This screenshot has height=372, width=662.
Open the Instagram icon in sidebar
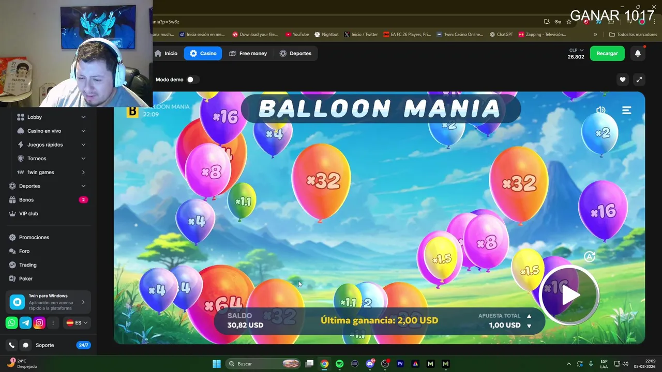point(39,323)
